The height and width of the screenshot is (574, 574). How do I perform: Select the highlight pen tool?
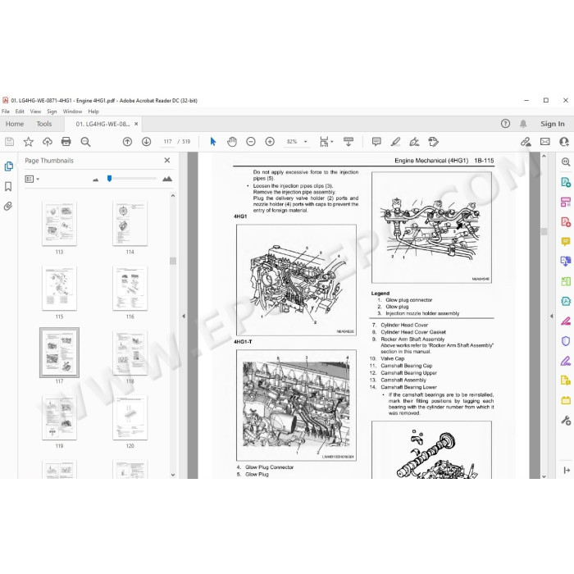tap(395, 142)
